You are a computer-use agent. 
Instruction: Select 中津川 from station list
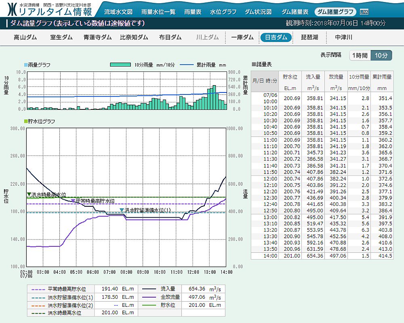pos(343,38)
